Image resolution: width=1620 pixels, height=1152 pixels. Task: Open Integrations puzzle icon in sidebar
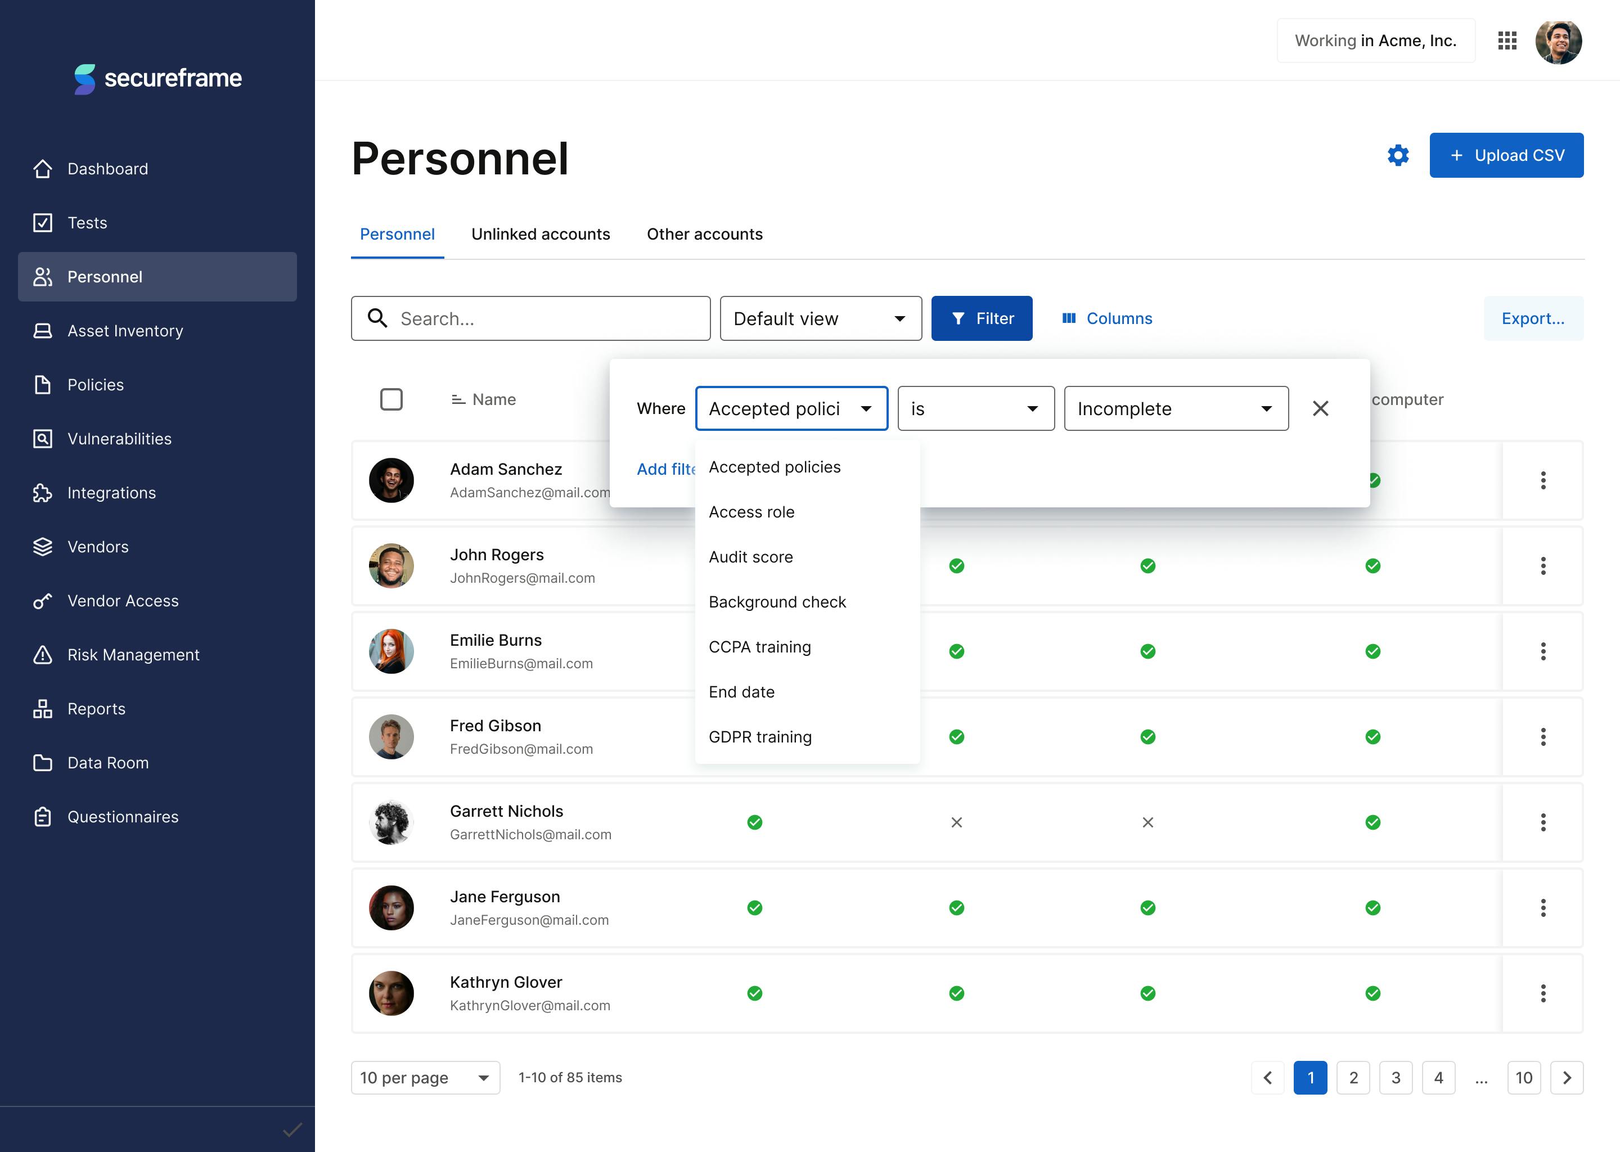click(43, 492)
